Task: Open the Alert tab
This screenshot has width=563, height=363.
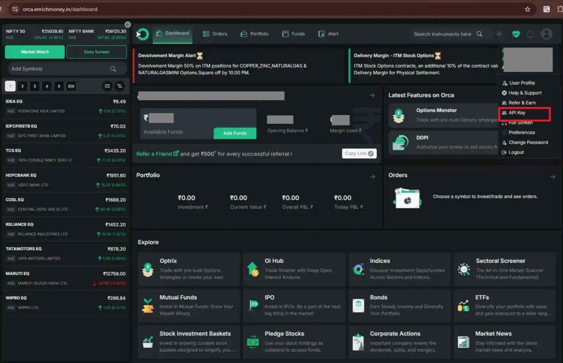Action: click(329, 34)
